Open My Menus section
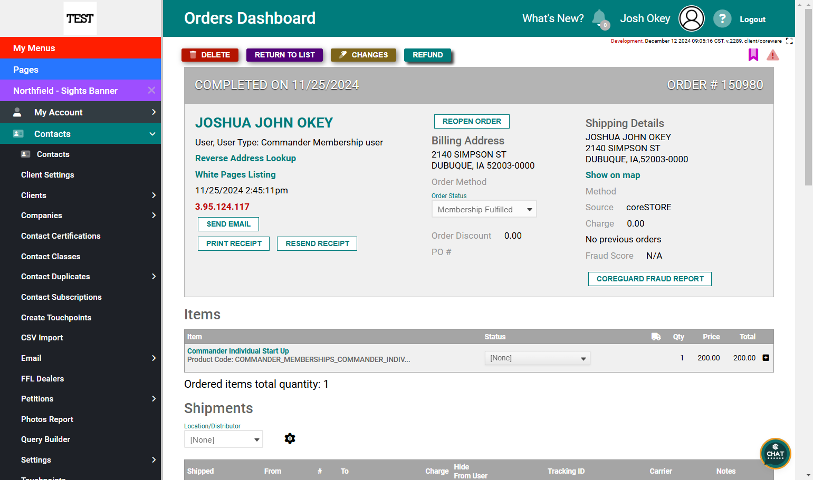Image resolution: width=813 pixels, height=480 pixels. pyautogui.click(x=81, y=48)
